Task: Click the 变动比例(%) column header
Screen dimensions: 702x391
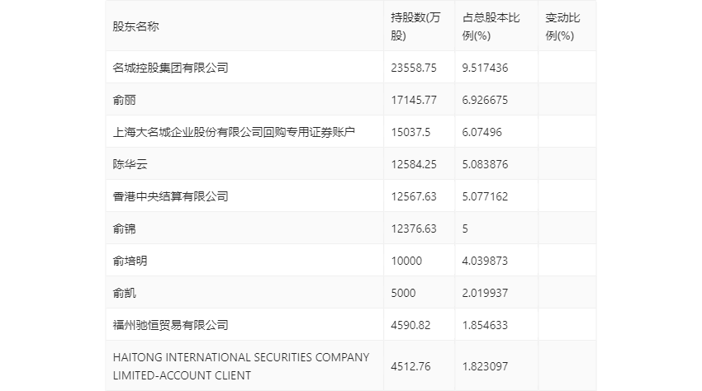Action: pos(562,27)
